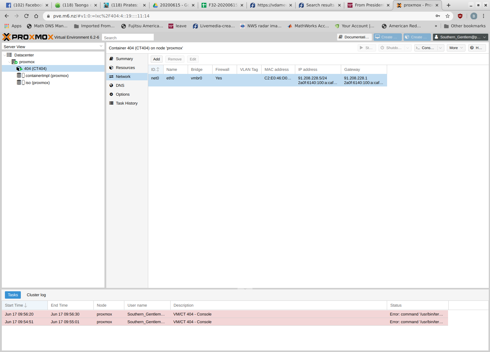Switch to the Tasks tab
Viewport: 490px width, 352px height.
pyautogui.click(x=13, y=295)
